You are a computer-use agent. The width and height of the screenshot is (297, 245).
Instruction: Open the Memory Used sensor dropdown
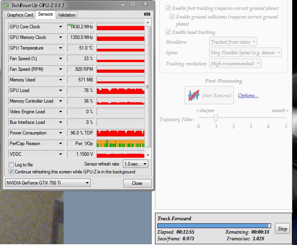(60, 80)
